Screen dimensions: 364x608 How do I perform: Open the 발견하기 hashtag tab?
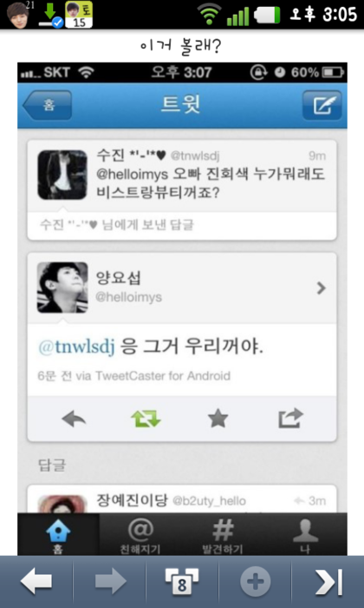pos(223,534)
